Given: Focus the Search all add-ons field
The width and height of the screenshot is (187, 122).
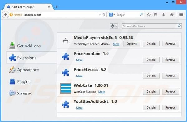Looking at the screenshot, I should click(x=151, y=26).
